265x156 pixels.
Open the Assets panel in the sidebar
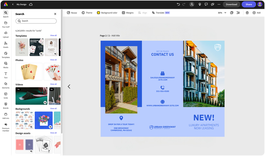6,45
